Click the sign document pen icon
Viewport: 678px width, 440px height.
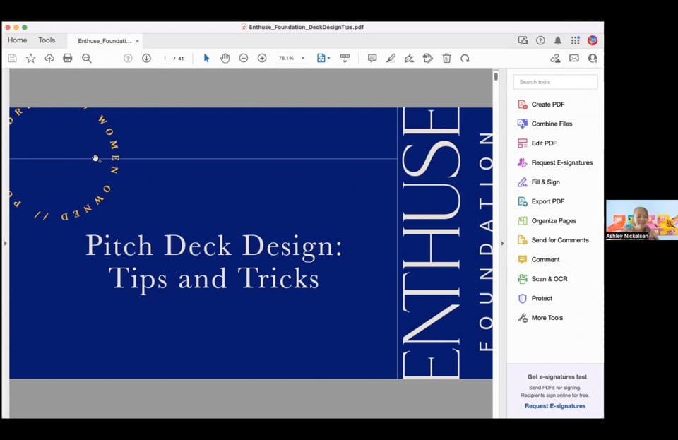(x=409, y=59)
